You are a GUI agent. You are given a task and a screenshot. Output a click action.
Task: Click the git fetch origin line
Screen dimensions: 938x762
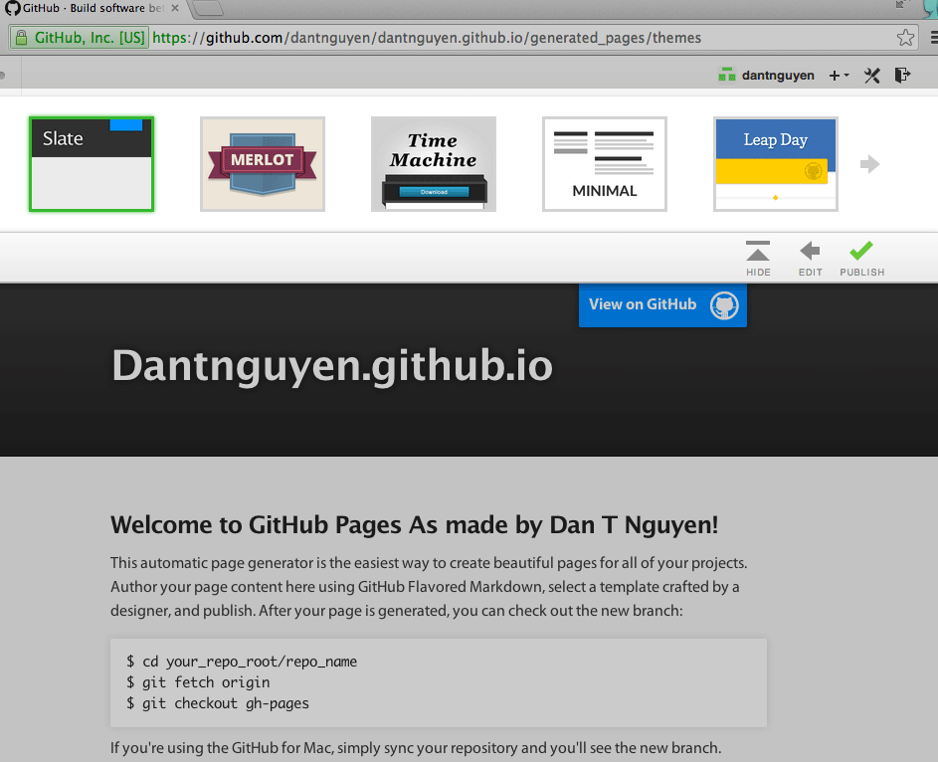pos(198,682)
